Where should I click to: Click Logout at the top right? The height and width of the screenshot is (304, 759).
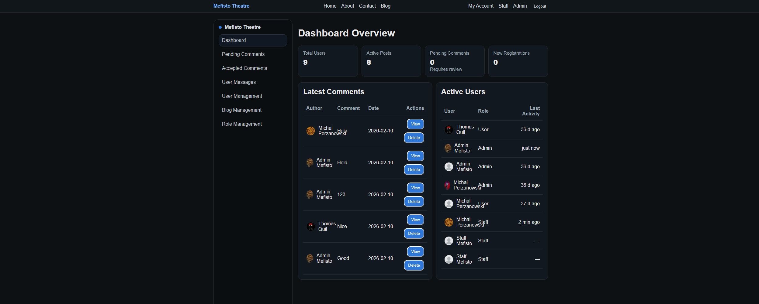pos(540,6)
